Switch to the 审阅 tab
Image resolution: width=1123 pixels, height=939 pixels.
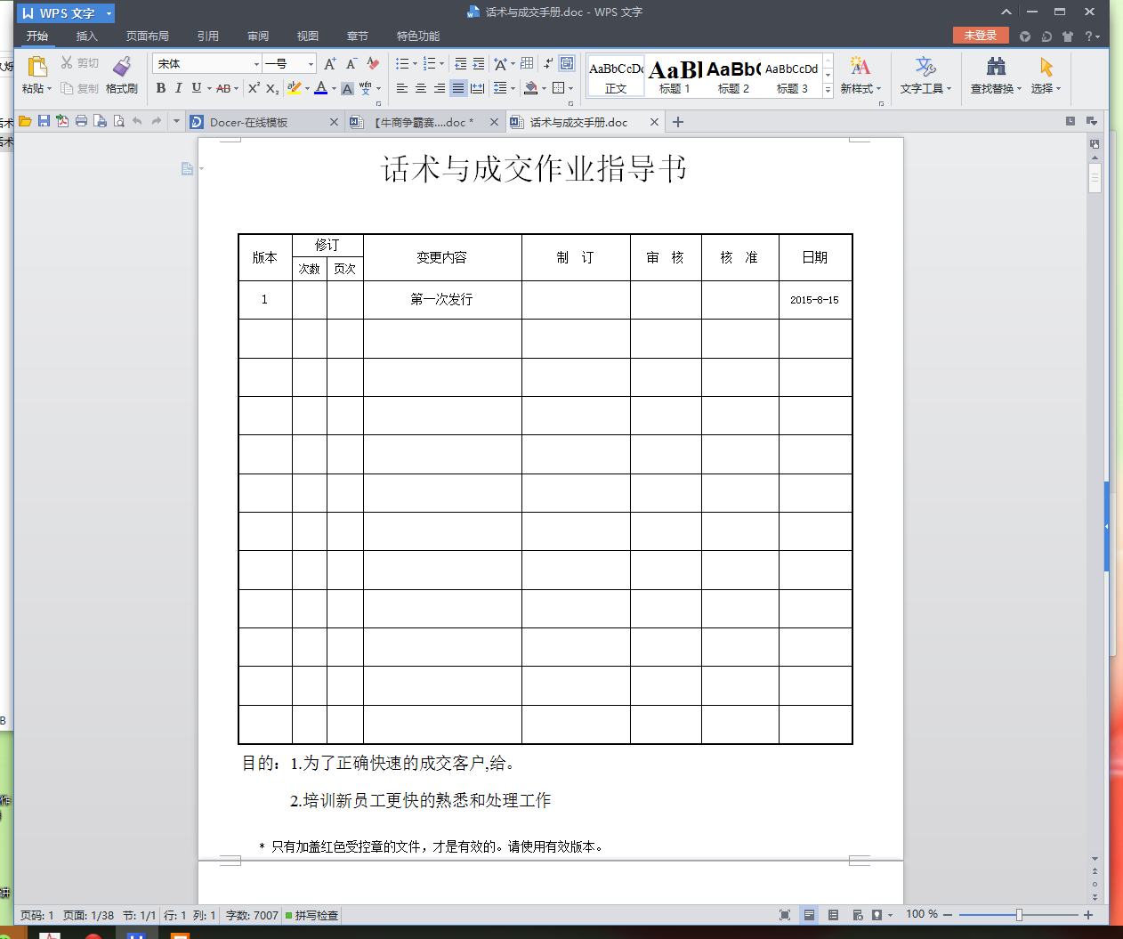(x=258, y=36)
